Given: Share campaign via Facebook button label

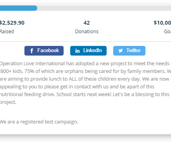Looking at the screenshot, I should pyautogui.click(x=48, y=51).
